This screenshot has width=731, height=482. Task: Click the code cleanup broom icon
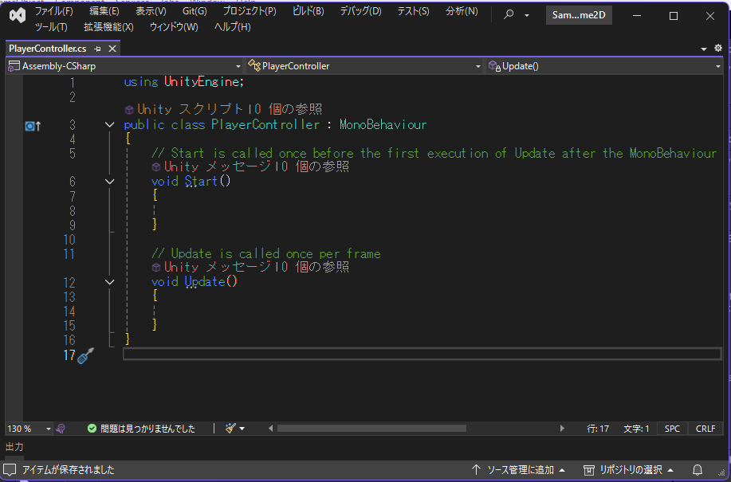230,429
